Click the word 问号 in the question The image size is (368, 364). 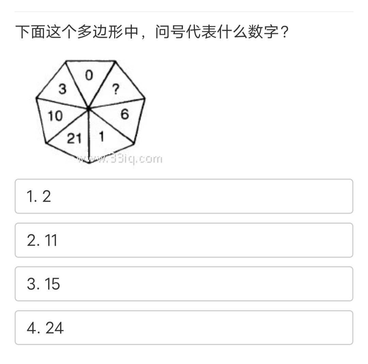pos(170,32)
